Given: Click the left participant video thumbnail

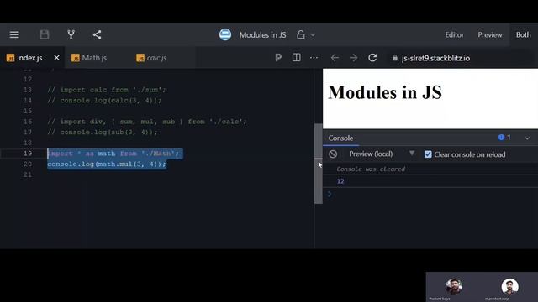Looking at the screenshot, I should [454, 287].
